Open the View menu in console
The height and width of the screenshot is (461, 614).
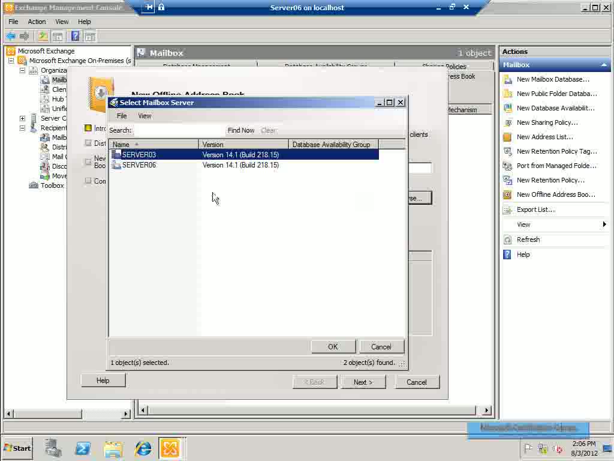(x=62, y=22)
